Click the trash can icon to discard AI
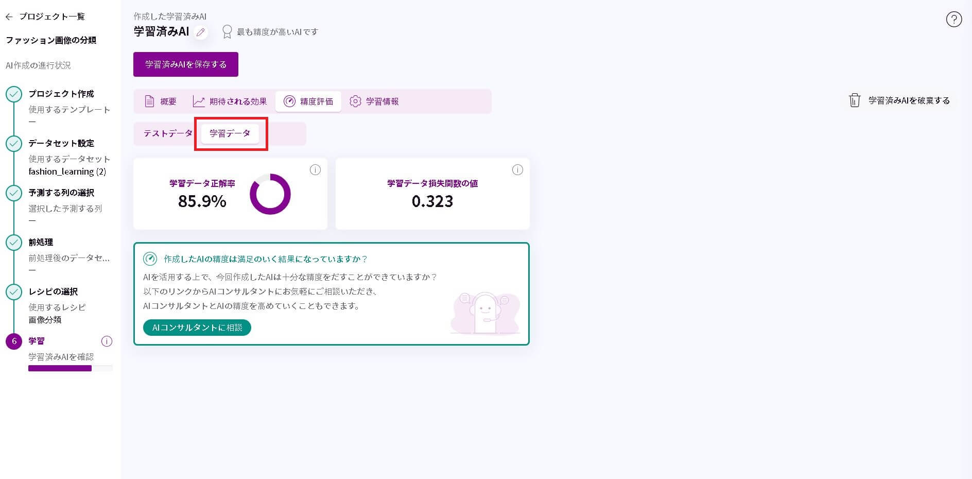This screenshot has height=479, width=972. [x=855, y=100]
